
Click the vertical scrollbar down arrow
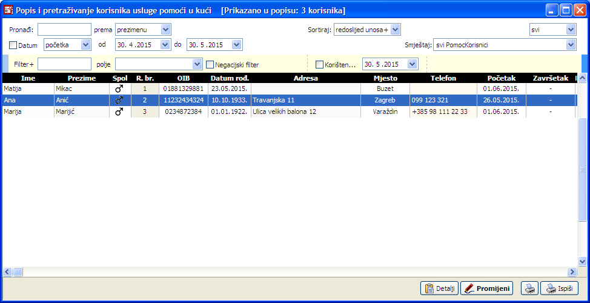[x=582, y=261]
